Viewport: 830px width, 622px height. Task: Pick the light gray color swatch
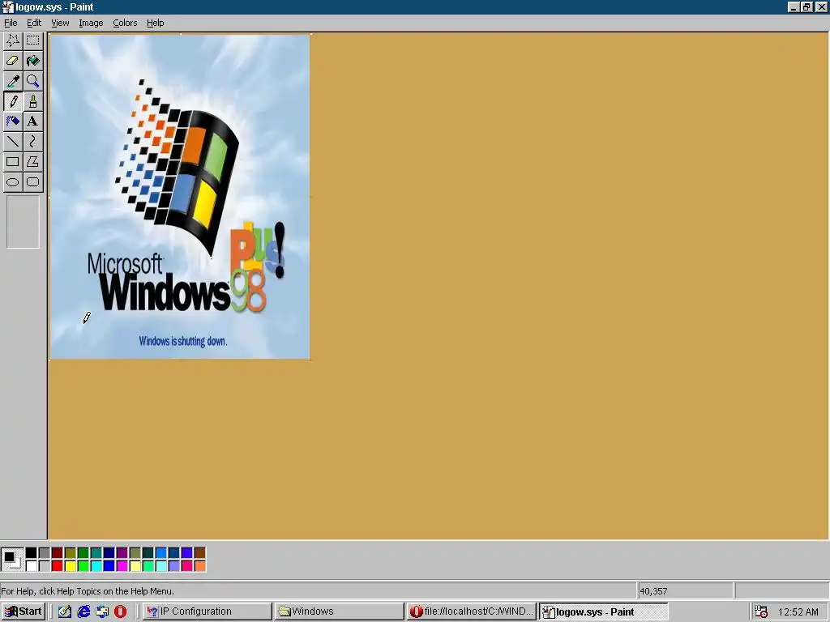click(45, 566)
